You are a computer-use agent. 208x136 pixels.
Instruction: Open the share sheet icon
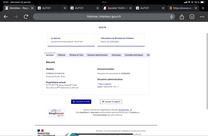tap(182, 17)
